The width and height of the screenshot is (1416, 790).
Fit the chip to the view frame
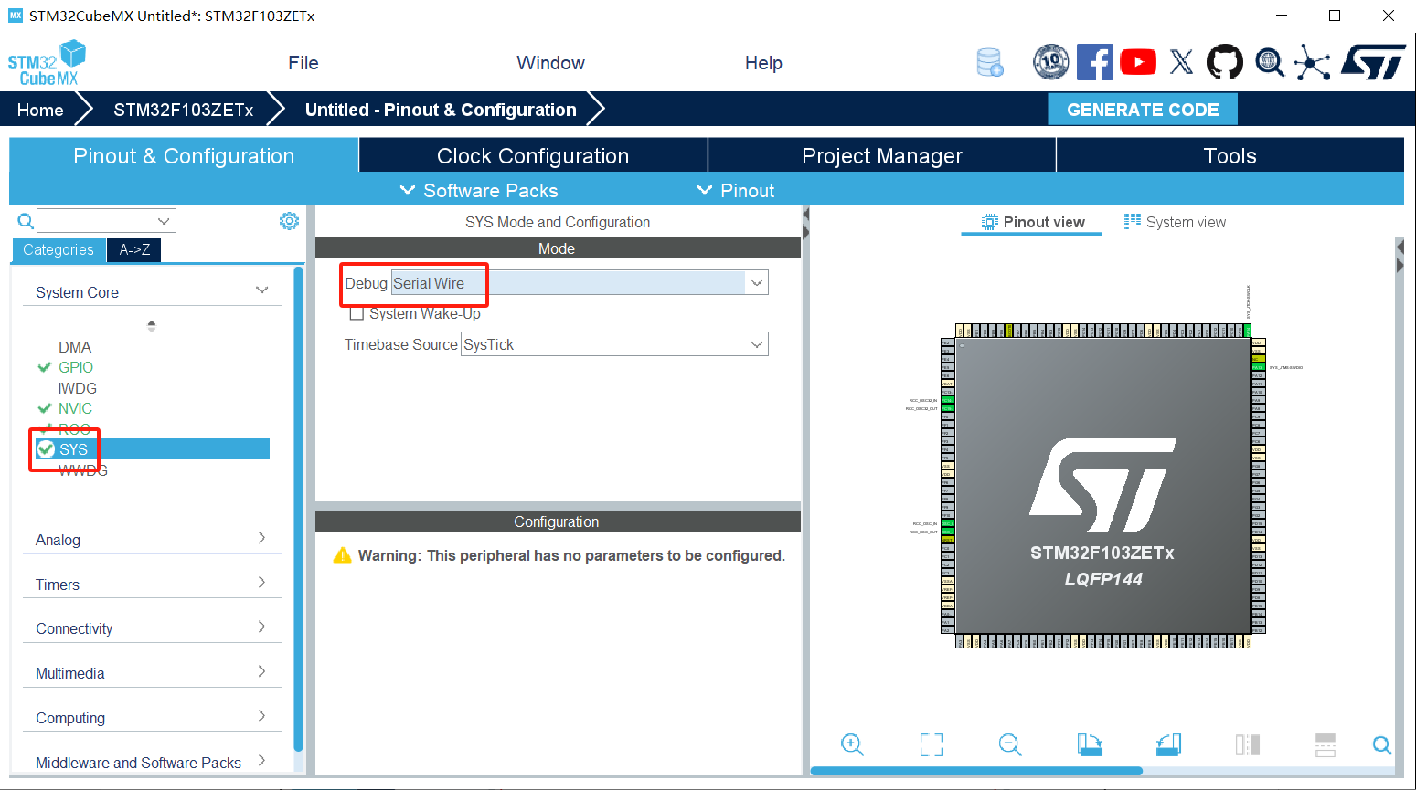coord(932,744)
